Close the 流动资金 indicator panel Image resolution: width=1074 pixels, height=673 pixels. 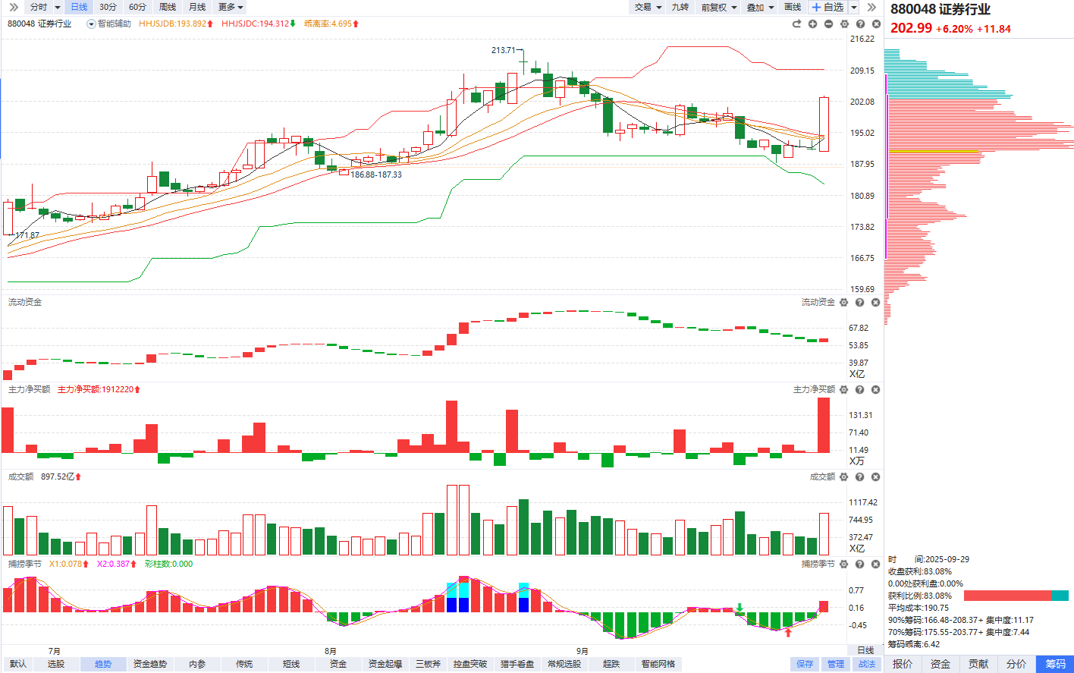click(875, 303)
